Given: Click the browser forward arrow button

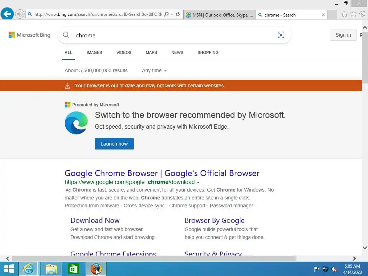Looking at the screenshot, I should [20, 14].
